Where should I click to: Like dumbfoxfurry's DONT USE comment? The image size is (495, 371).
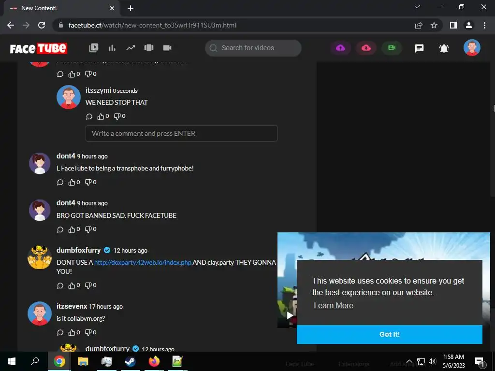(72, 286)
